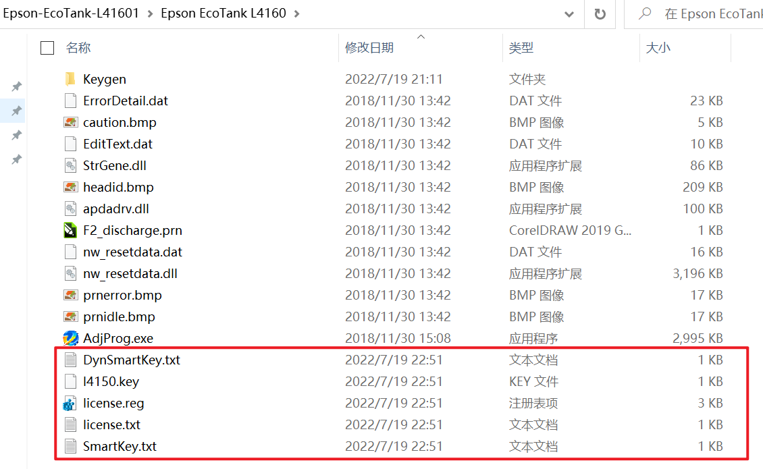
Task: Click the apdadrv.dll gear icon
Action: tap(70, 209)
